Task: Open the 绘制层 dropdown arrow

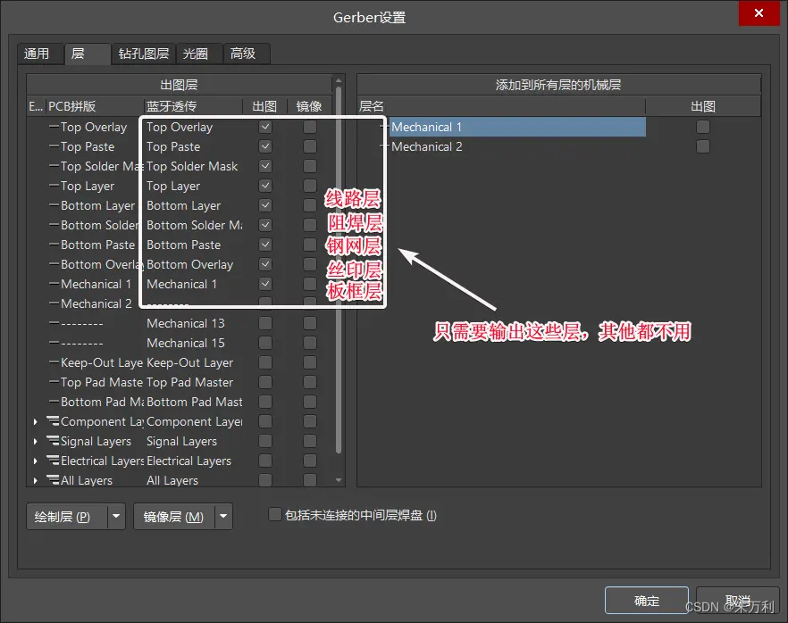Action: (115, 517)
